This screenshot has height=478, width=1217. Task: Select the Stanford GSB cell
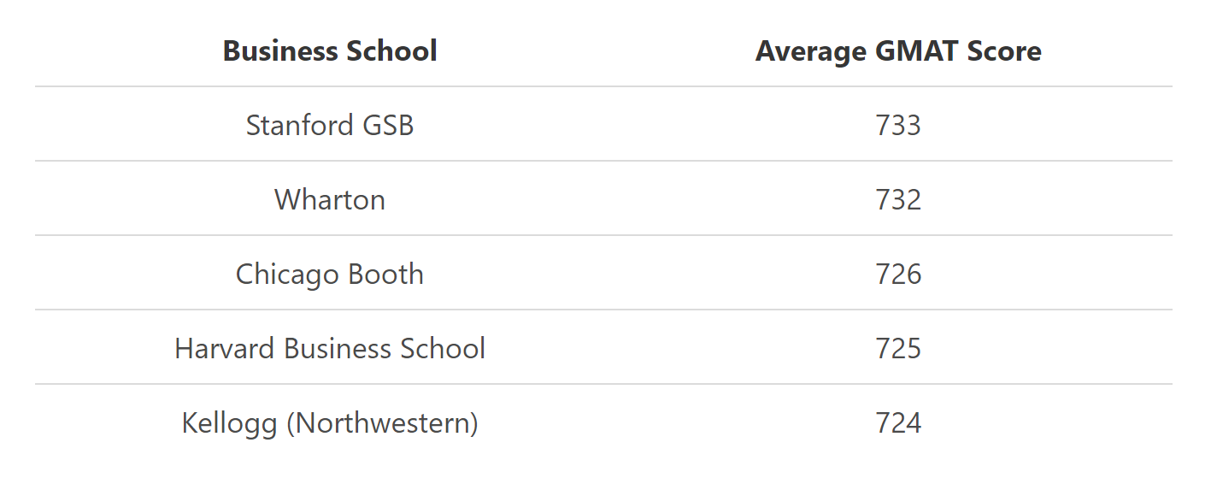pyautogui.click(x=330, y=126)
